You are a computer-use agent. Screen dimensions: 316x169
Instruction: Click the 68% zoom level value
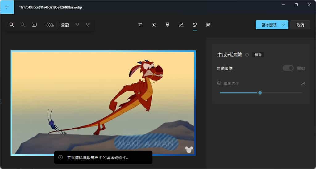50,25
